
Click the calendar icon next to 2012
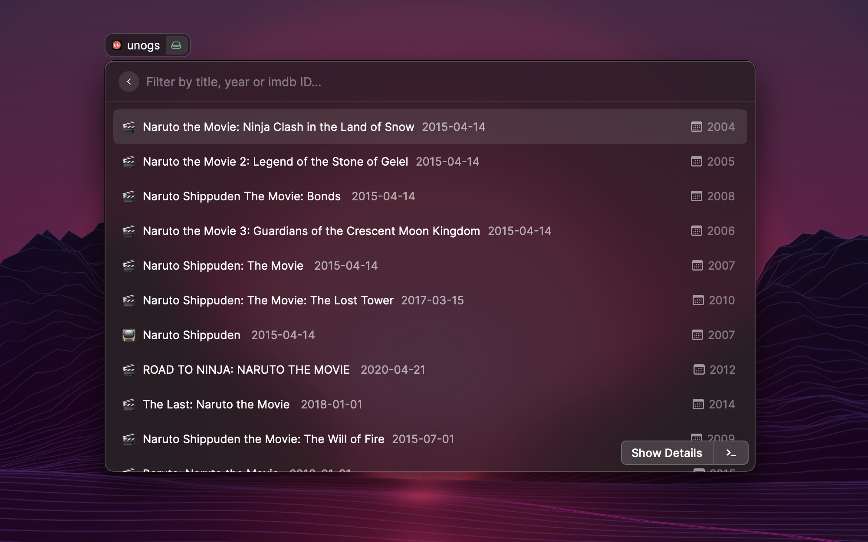(x=699, y=370)
